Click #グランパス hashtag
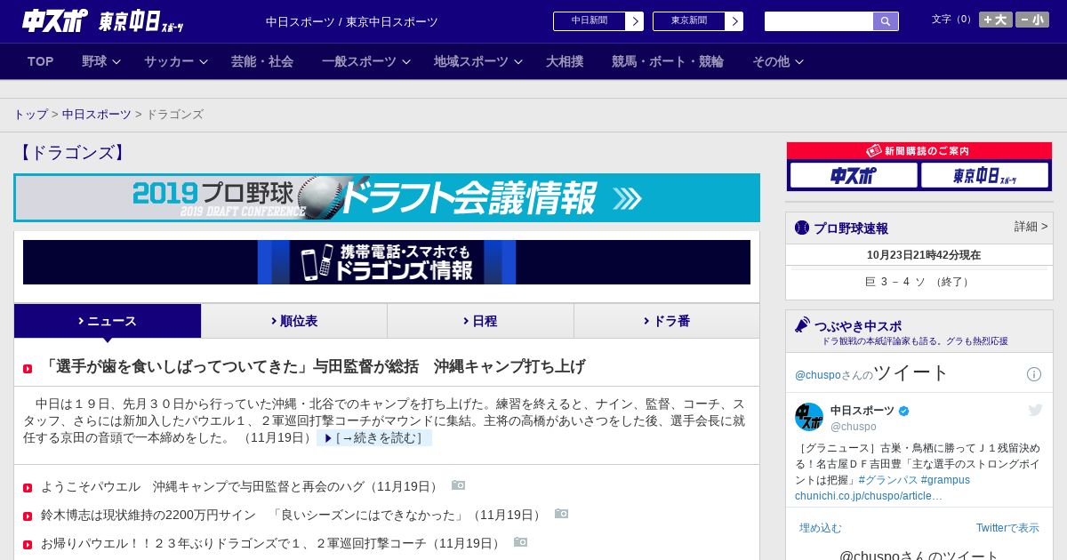This screenshot has height=560, width=1067. click(888, 480)
